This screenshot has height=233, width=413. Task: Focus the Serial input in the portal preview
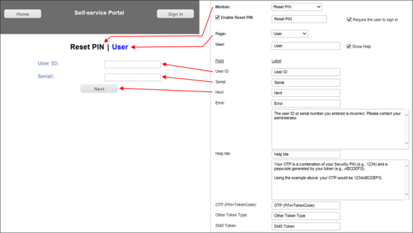(132, 77)
